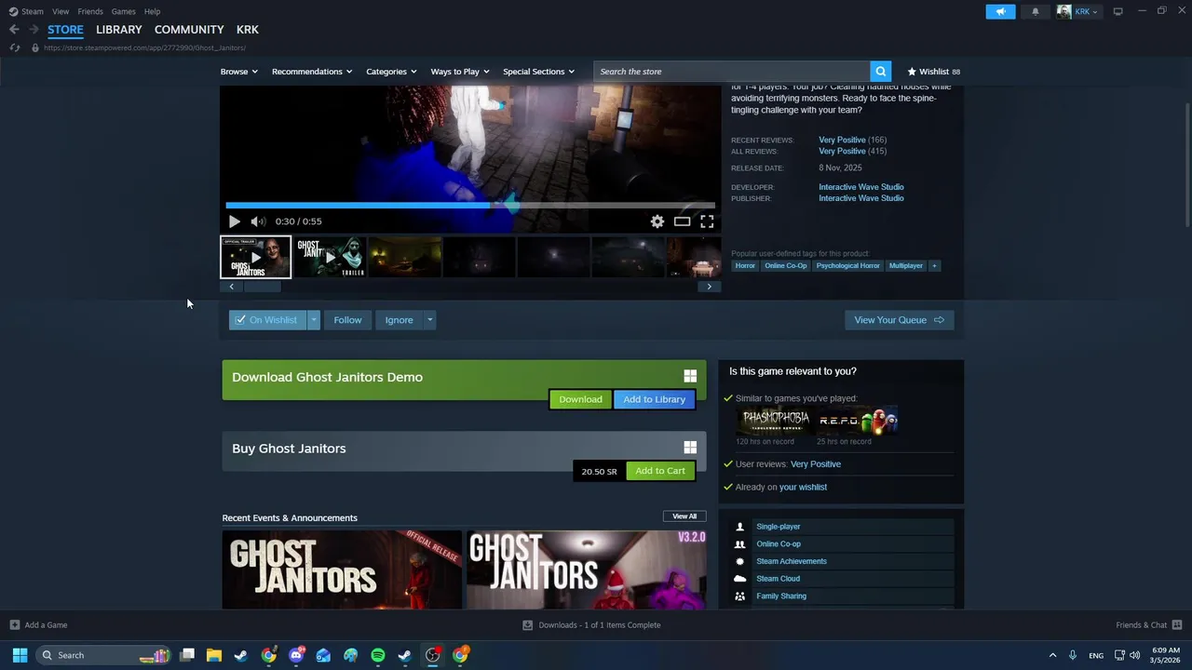
Task: Mute the trailer volume speaker icon
Action: tap(258, 221)
